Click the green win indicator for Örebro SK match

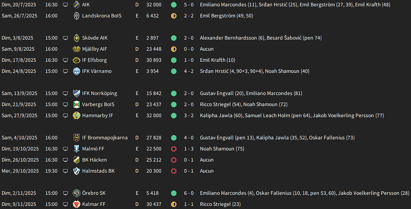(173, 193)
